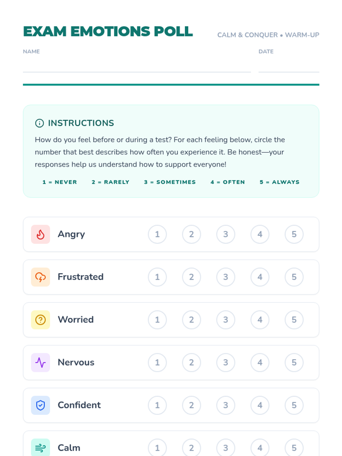Viewport: 342px width, 456px height.
Task: Click the pulse icon beside Nervous
Action: 40,363
